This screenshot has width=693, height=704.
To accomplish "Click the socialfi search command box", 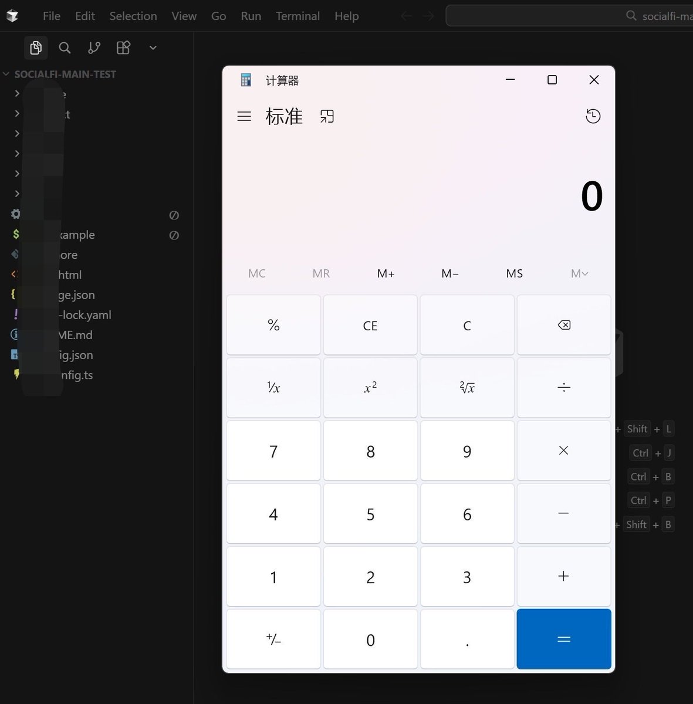I will click(569, 16).
